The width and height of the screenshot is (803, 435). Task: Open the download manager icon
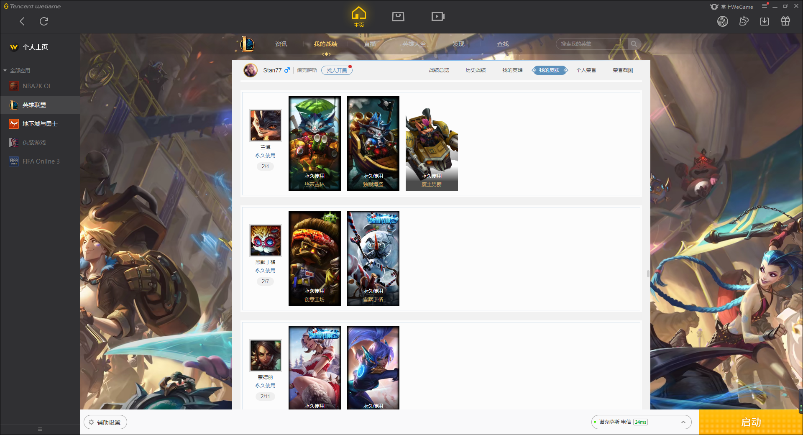pos(765,21)
